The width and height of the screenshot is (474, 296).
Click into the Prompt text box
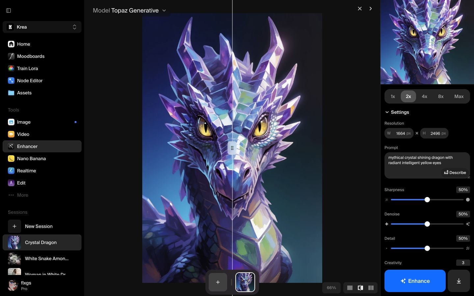point(427,165)
